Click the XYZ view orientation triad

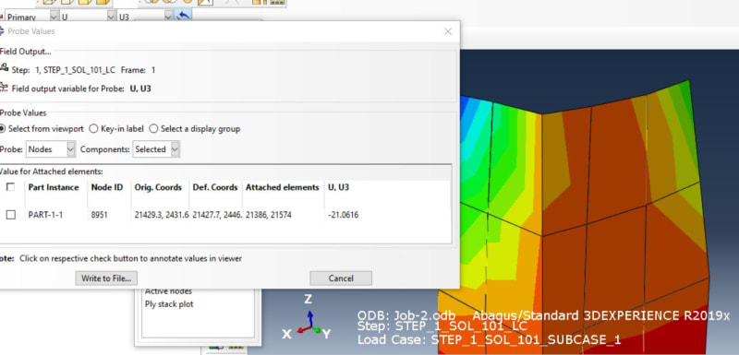click(307, 317)
